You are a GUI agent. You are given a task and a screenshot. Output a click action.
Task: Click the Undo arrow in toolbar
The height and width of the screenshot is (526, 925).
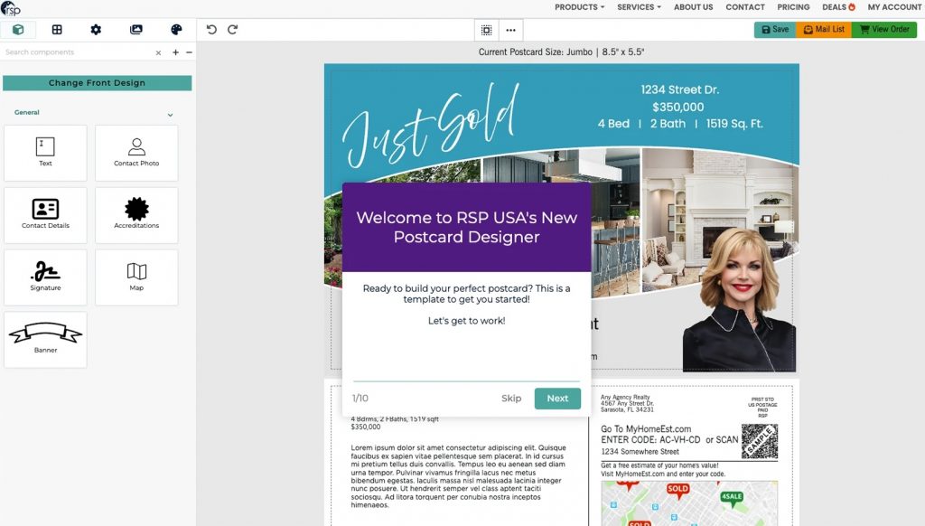coord(212,29)
